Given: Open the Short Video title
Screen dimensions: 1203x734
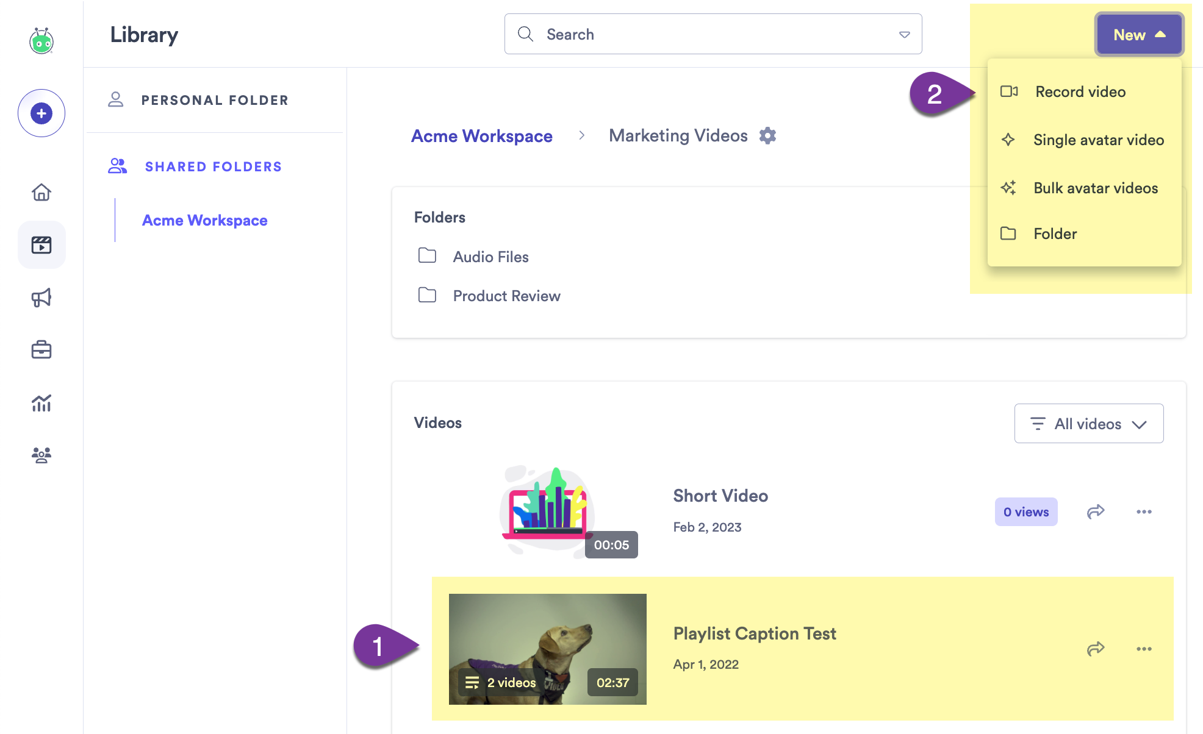Looking at the screenshot, I should [x=720, y=496].
